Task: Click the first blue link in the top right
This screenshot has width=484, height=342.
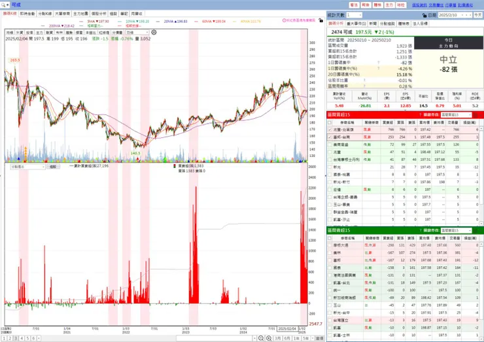Action: point(419,5)
